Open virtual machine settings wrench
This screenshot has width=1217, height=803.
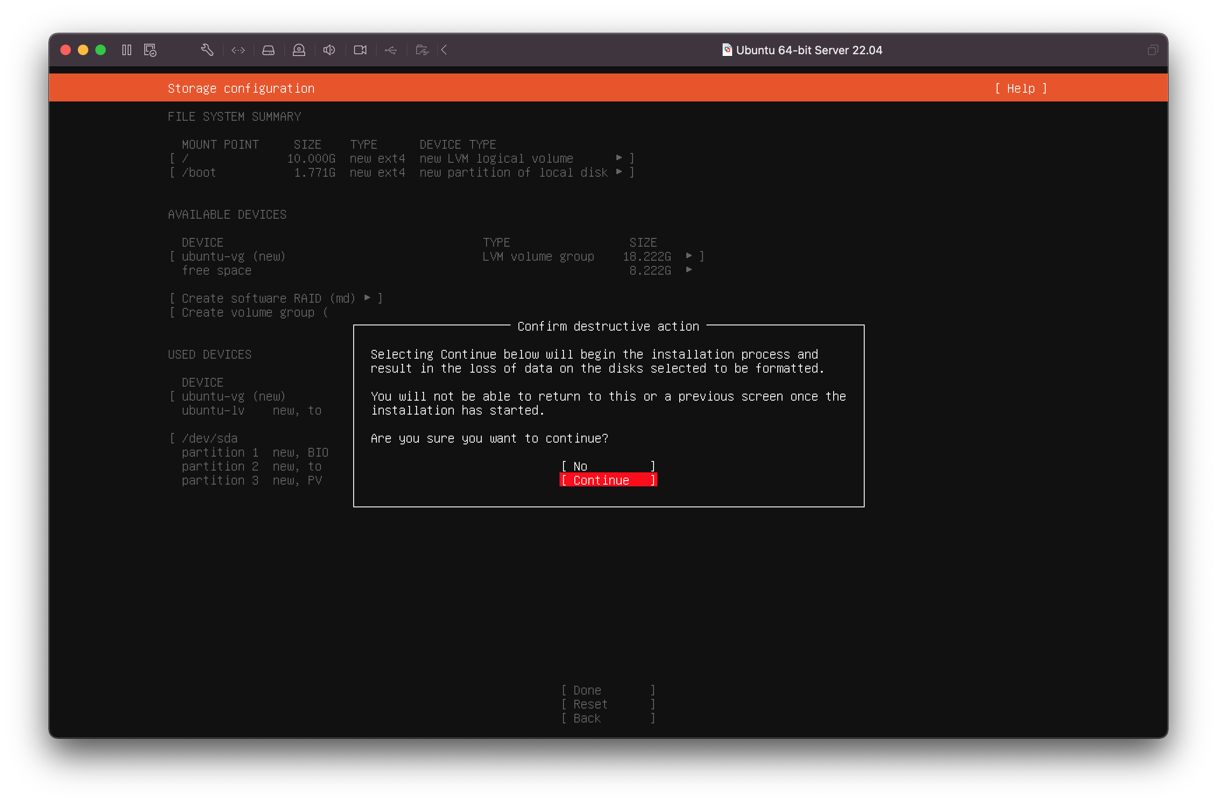coord(207,50)
